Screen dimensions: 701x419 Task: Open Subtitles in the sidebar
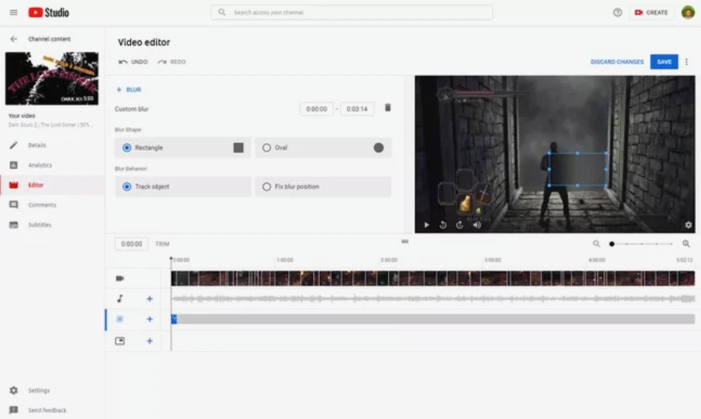click(x=40, y=225)
